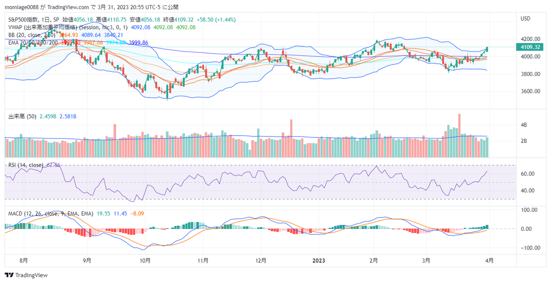Select the MACD (12, 26, close, 9) legend
This screenshot has width=551, height=283.
[51, 214]
